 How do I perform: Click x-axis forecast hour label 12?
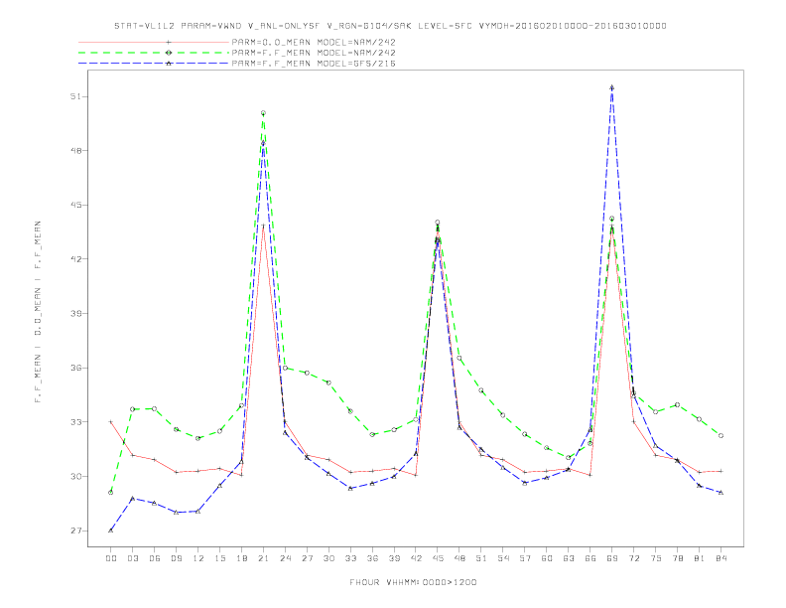pyautogui.click(x=198, y=558)
